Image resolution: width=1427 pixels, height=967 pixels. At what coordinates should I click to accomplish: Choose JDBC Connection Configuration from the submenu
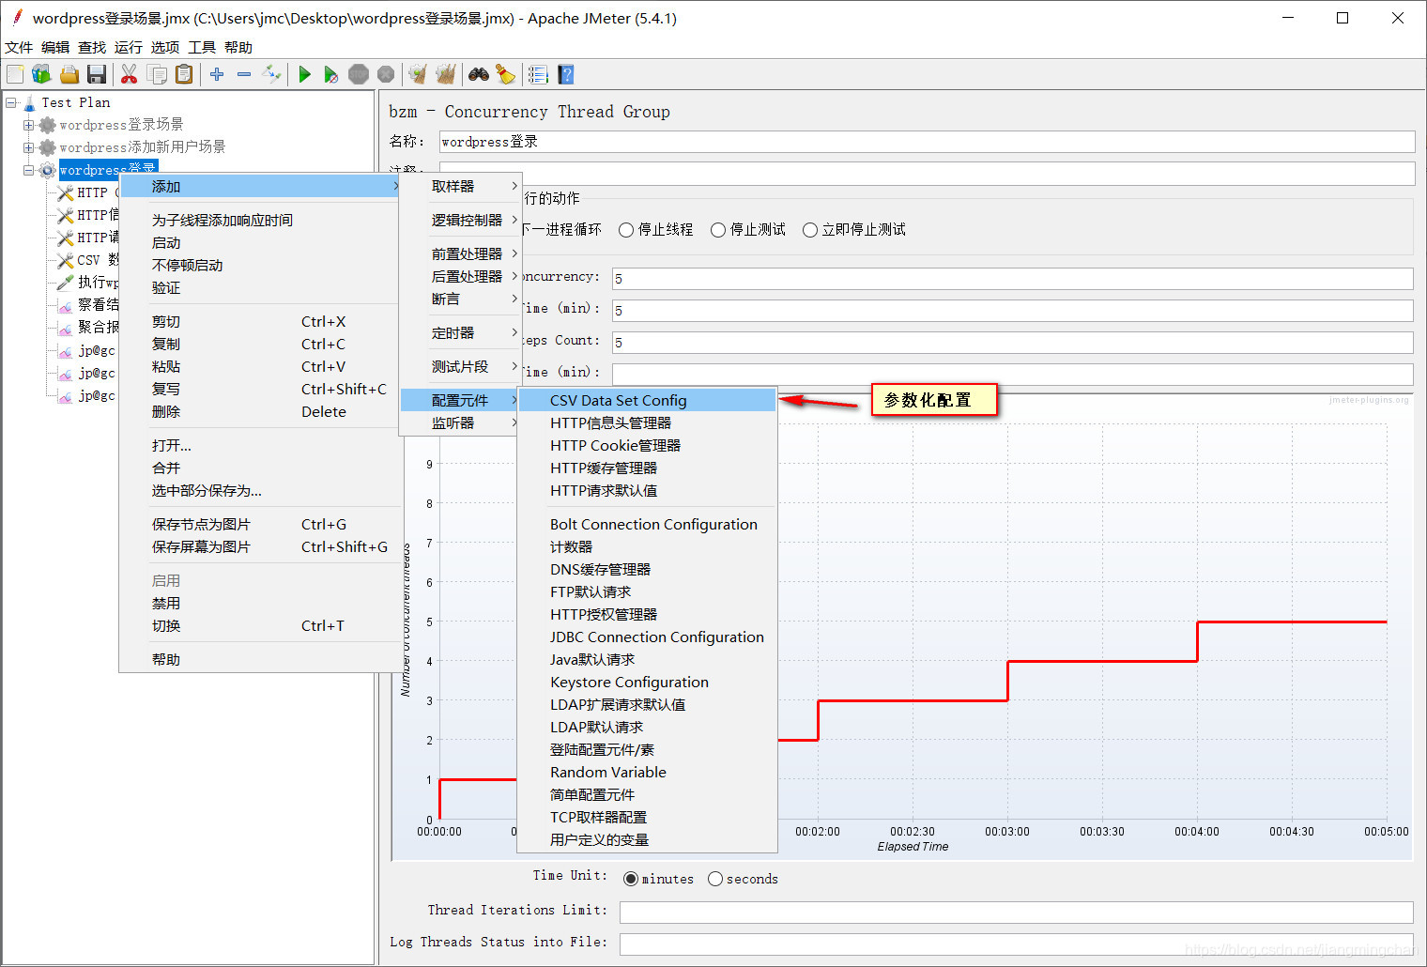pyautogui.click(x=647, y=637)
